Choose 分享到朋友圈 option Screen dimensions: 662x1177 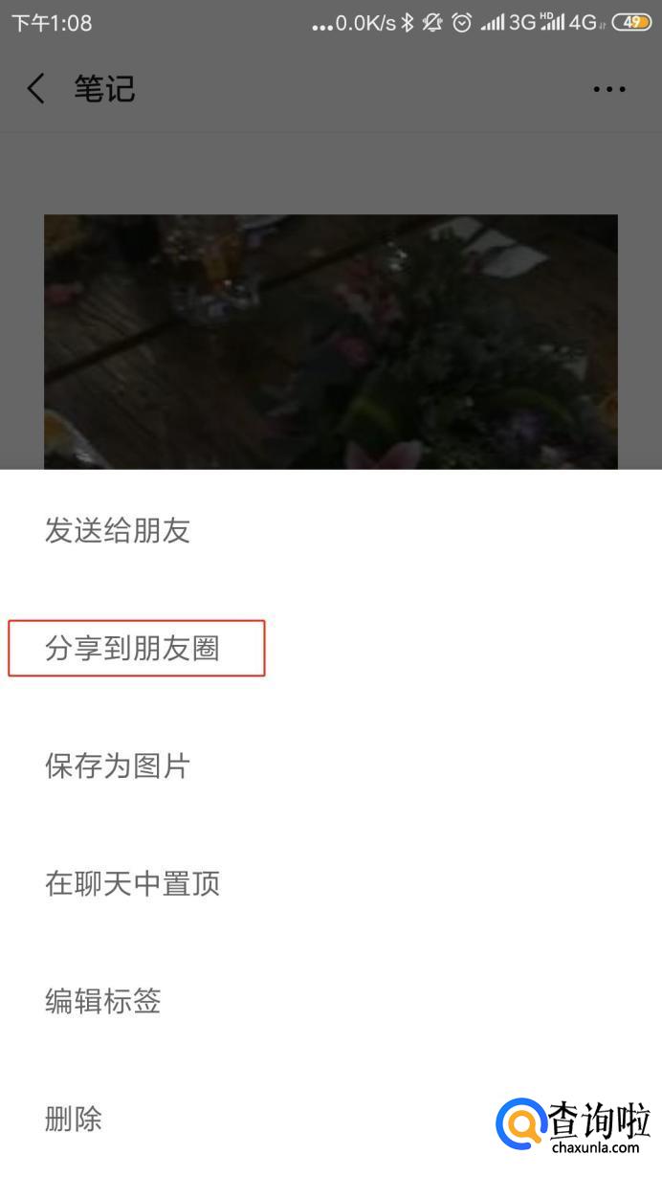point(132,648)
